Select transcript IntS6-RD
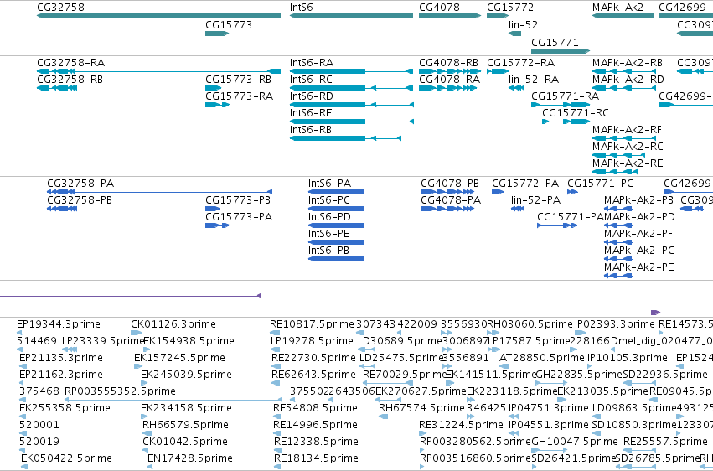This screenshot has width=713, height=471. click(x=352, y=105)
